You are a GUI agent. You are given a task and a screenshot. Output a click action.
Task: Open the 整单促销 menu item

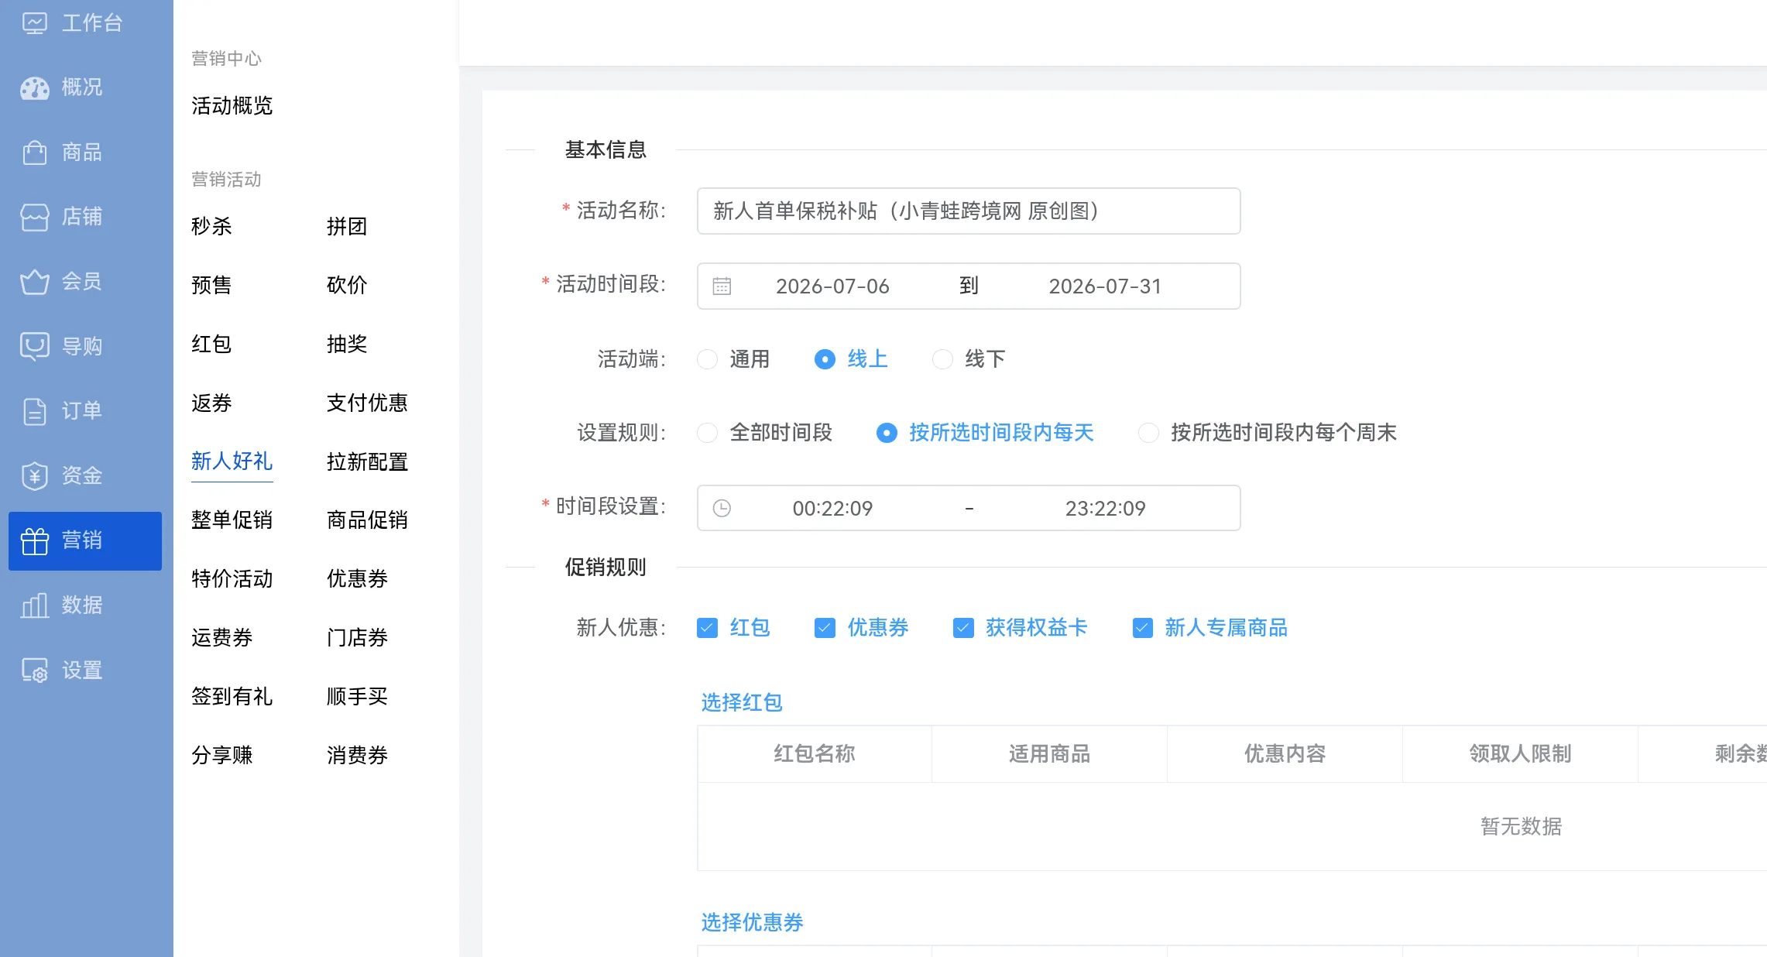232,520
